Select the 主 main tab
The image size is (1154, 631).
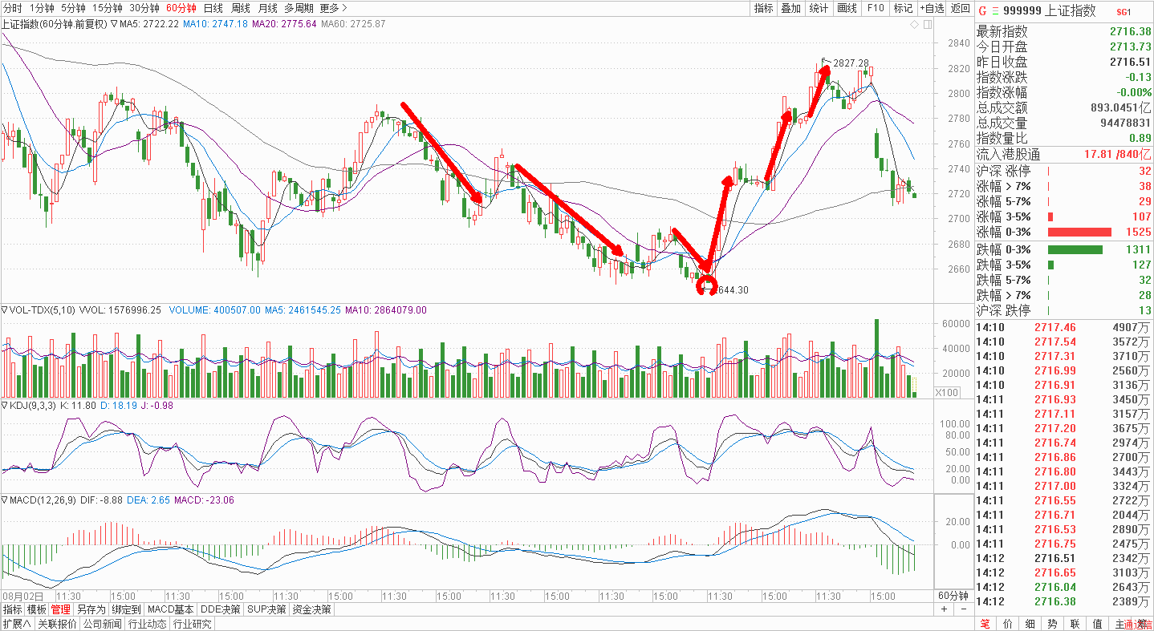(1119, 624)
